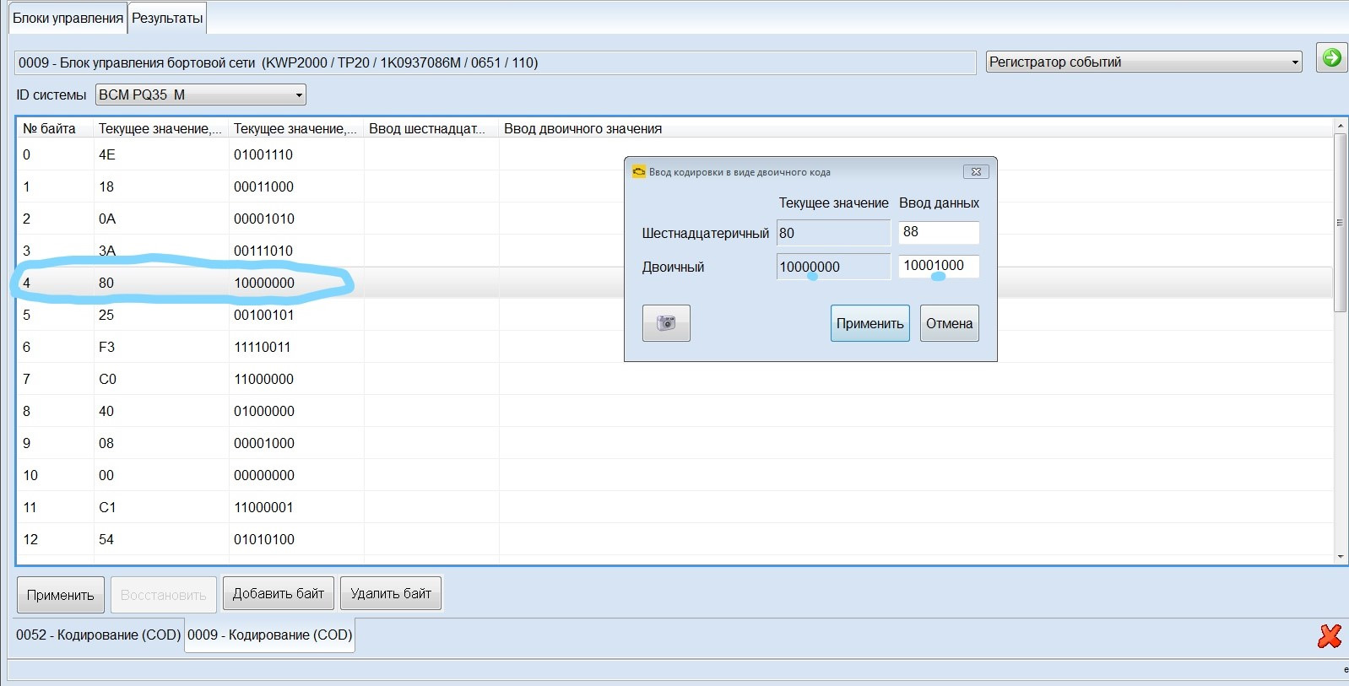Click binary value 11000001 in table
Viewport: 1349px width, 686px height.
pos(263,507)
